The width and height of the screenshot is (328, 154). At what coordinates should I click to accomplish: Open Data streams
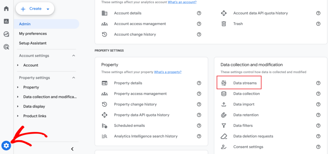tap(245, 83)
